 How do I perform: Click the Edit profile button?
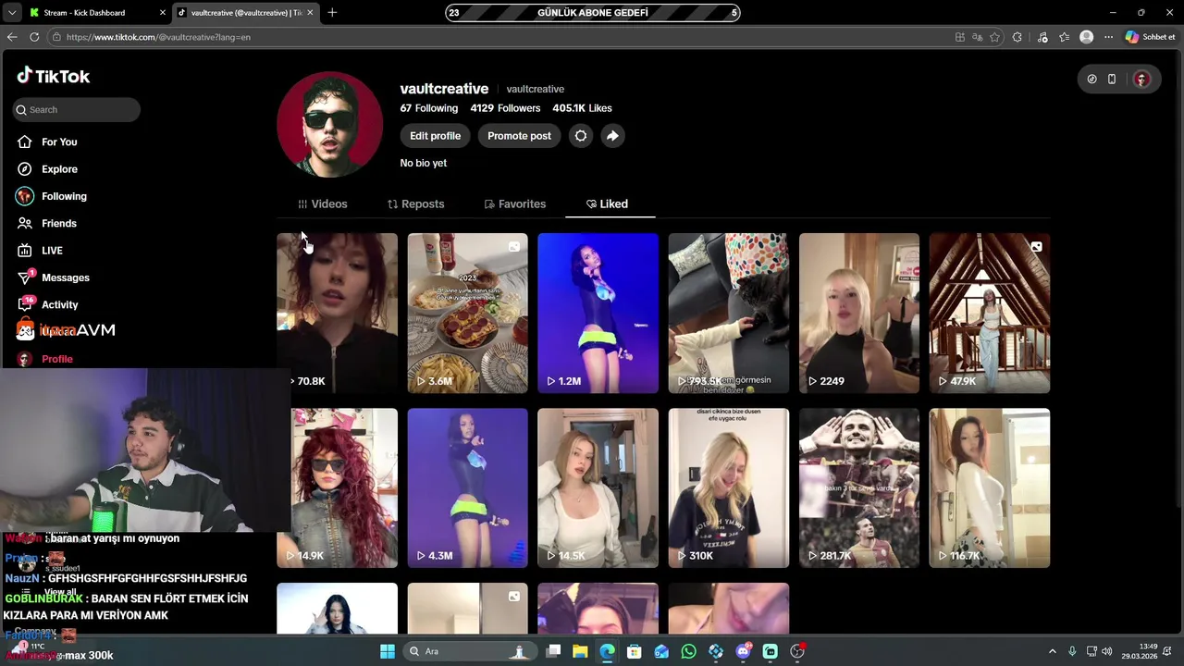pyautogui.click(x=435, y=136)
